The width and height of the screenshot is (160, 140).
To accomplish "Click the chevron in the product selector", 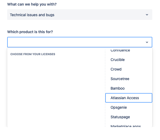I will 147,42.
